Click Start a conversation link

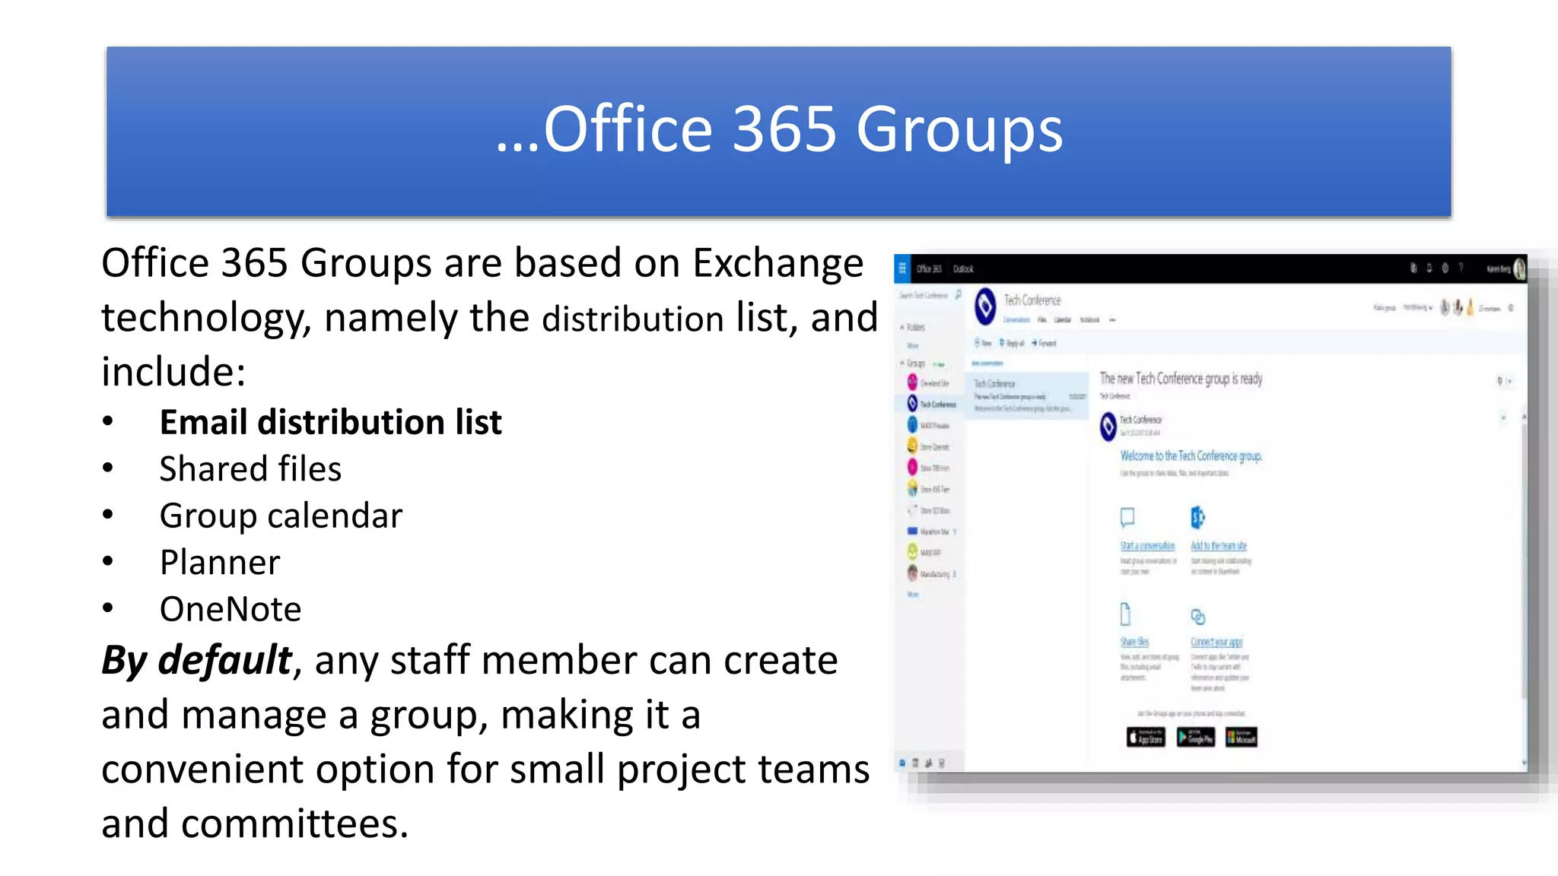[x=1147, y=546]
